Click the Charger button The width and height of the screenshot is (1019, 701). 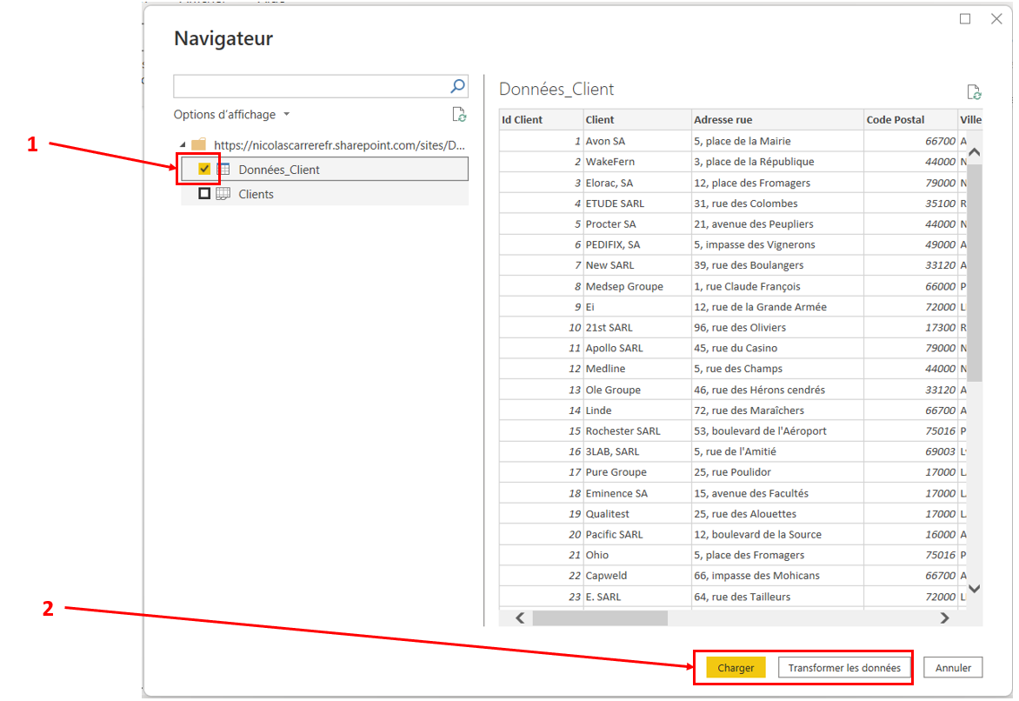point(736,667)
